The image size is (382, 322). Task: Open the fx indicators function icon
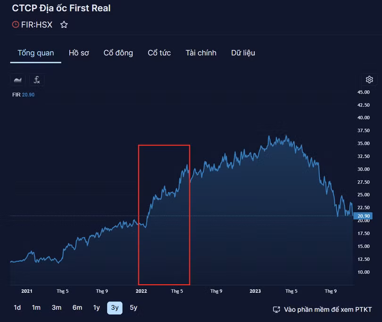click(37, 80)
